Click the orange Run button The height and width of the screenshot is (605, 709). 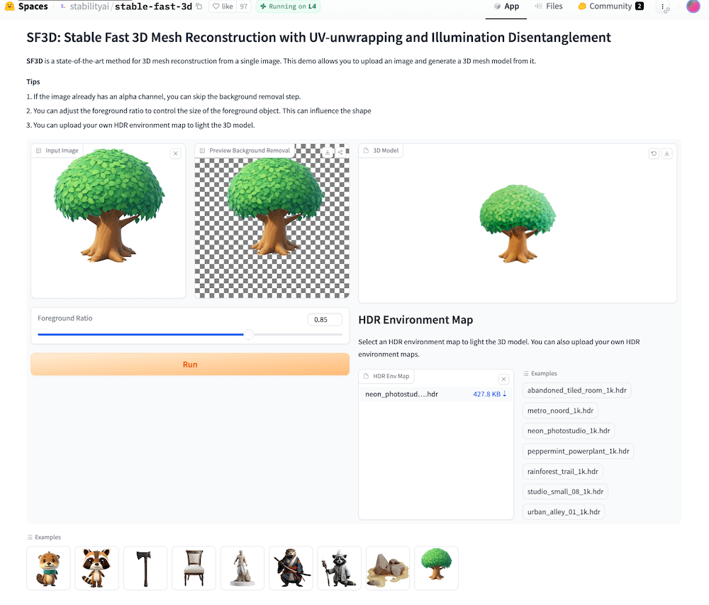coord(190,365)
